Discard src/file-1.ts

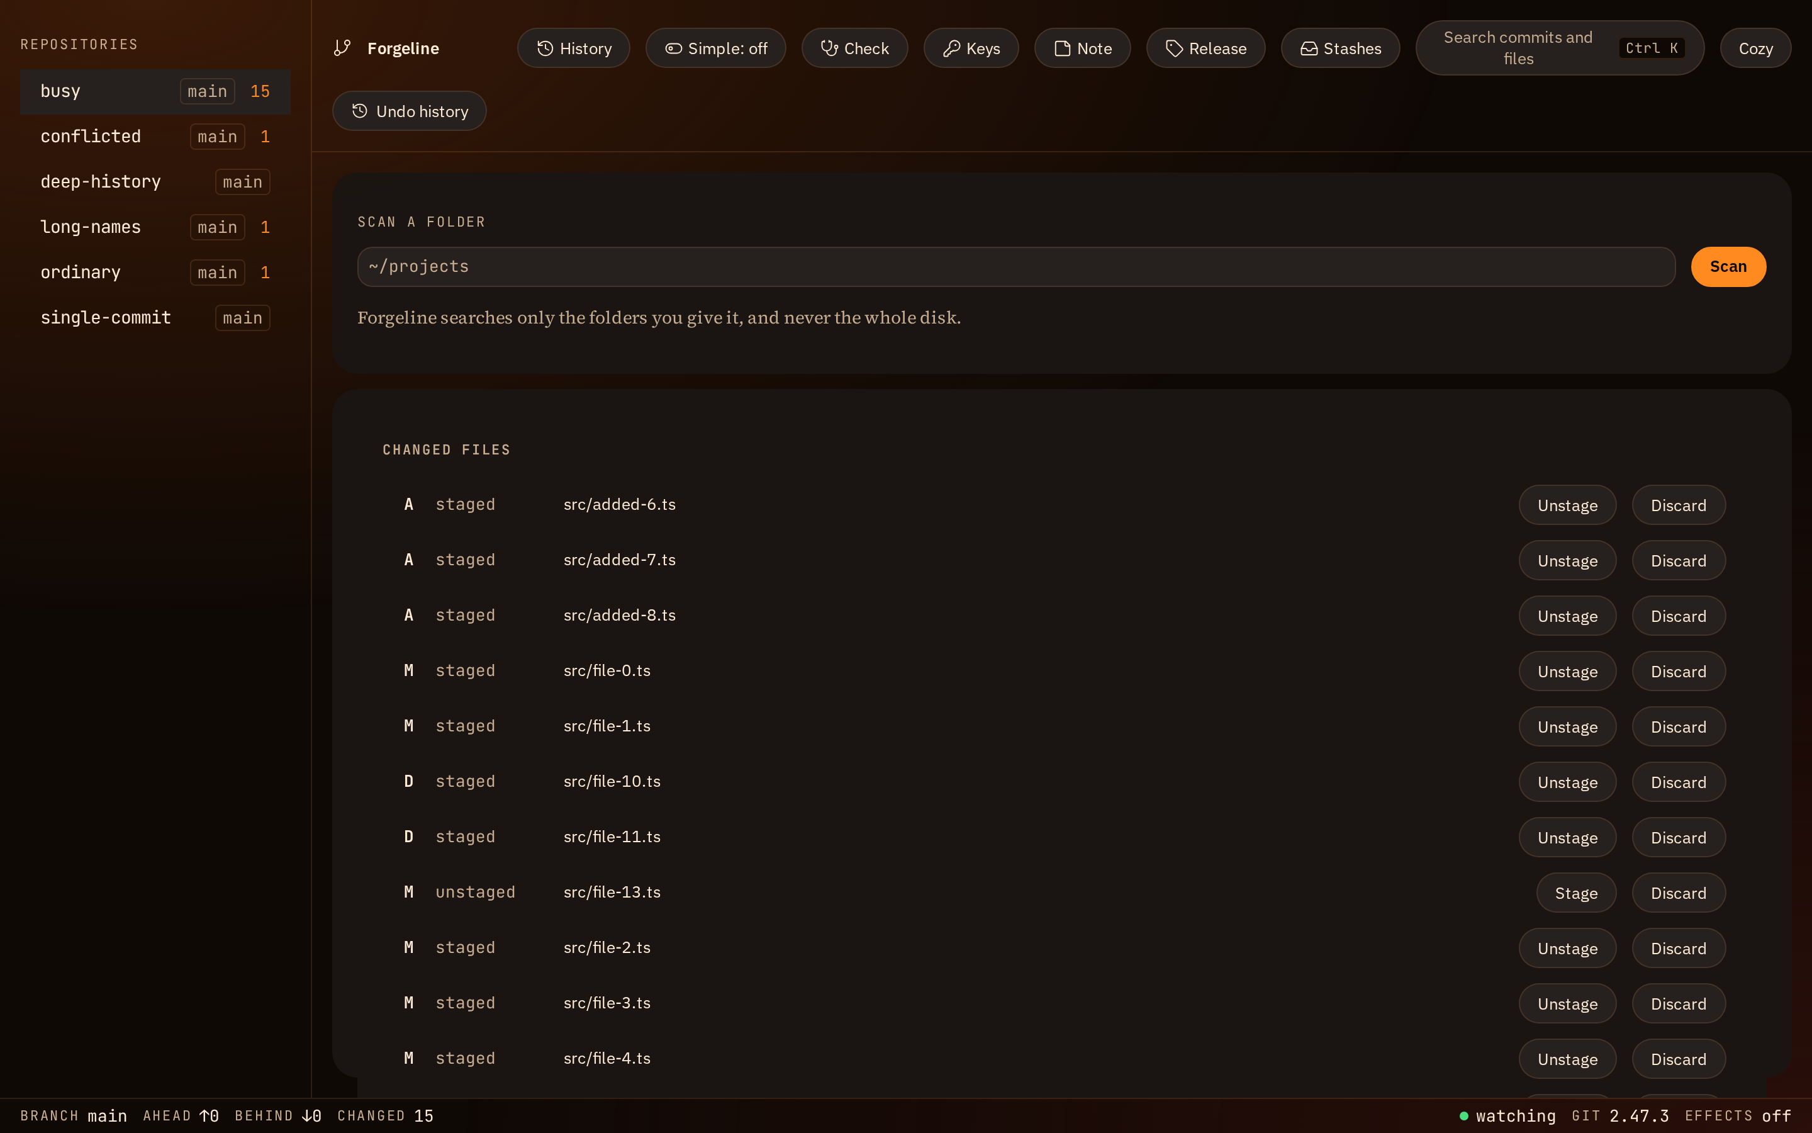(1679, 727)
